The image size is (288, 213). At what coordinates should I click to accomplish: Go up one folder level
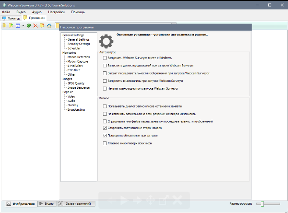(11, 26)
